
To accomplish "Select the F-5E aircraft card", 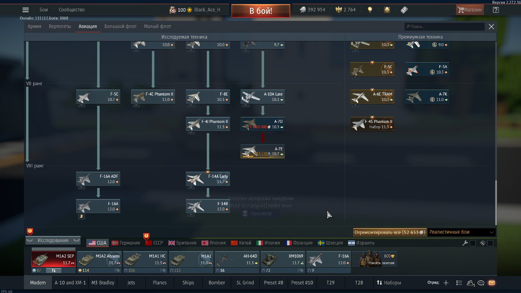I will tap(98, 97).
